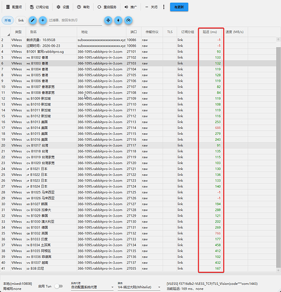The width and height of the screenshot is (281, 292).
Task: Select server B1033 印度
Action: [138, 239]
